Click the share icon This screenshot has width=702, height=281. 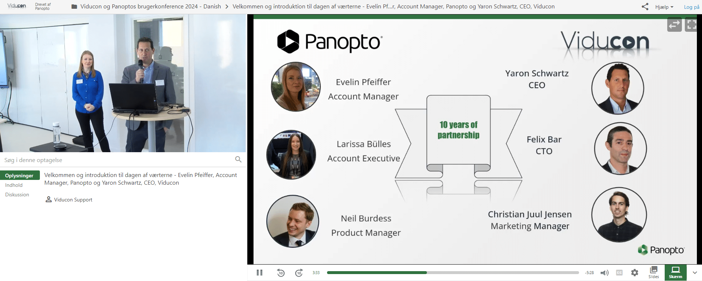point(645,7)
